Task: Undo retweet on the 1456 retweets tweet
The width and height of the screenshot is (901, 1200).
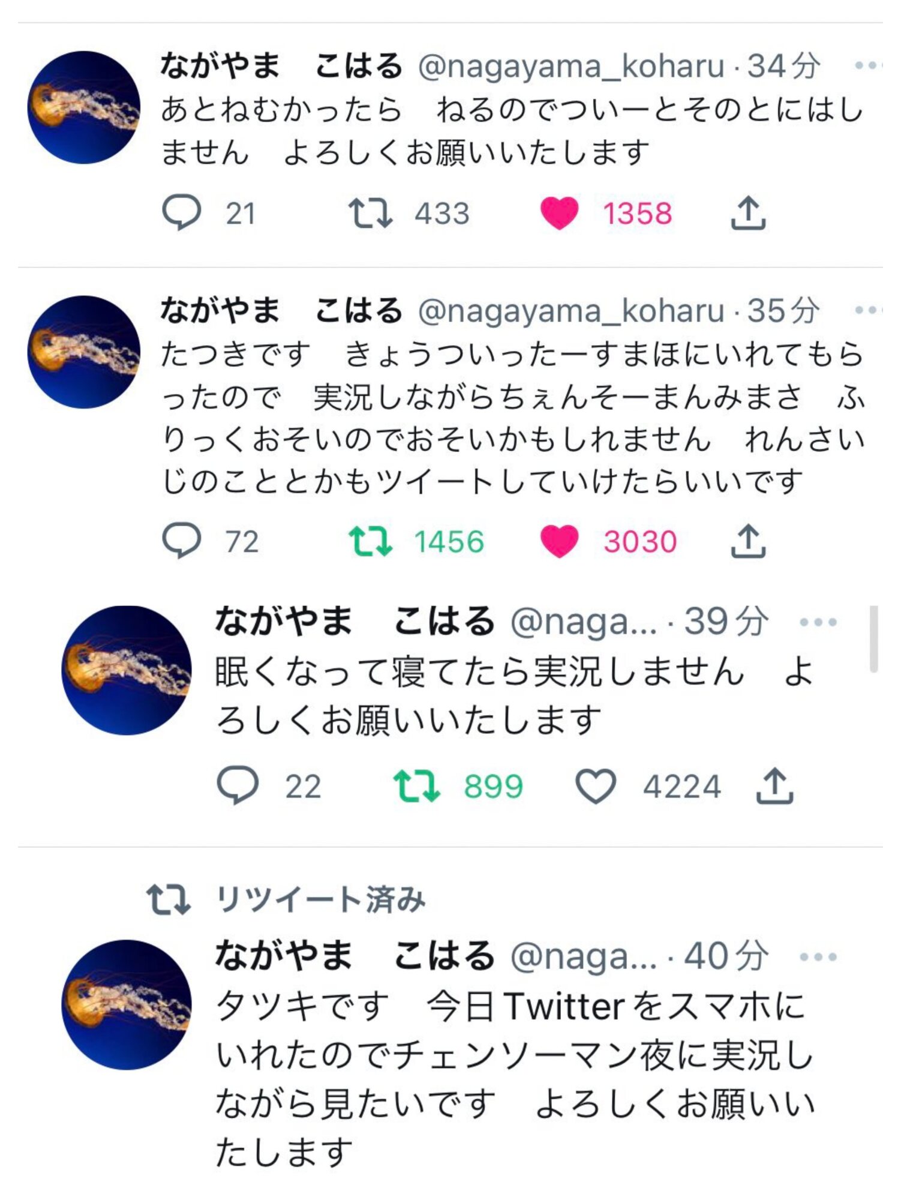Action: click(x=370, y=541)
